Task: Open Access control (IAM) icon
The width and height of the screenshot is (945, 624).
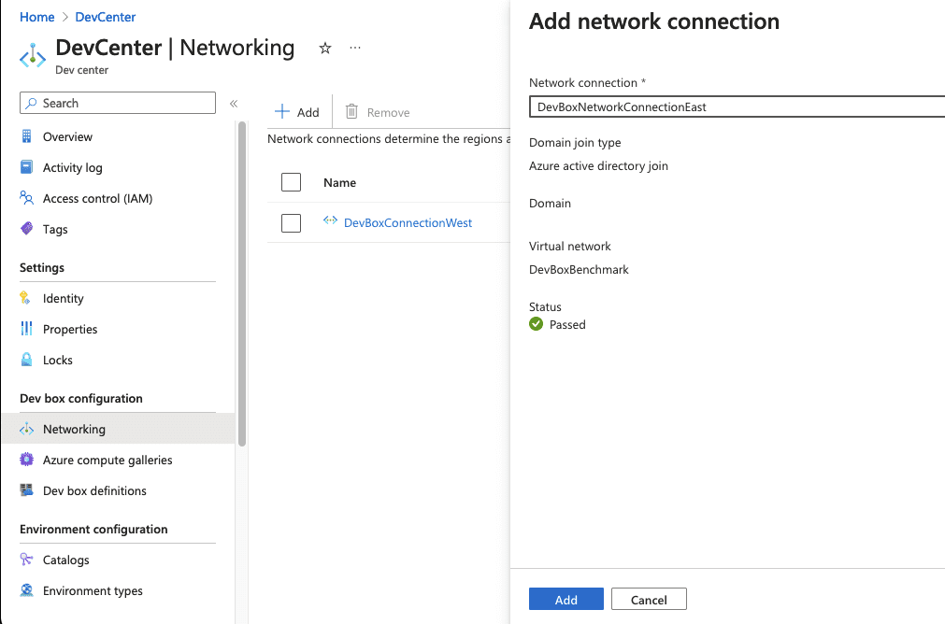Action: [x=26, y=198]
